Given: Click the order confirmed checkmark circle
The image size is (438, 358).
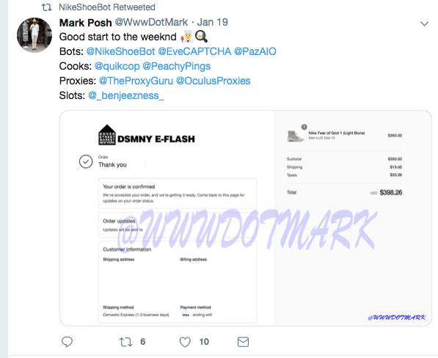Looking at the screenshot, I should coord(86,161).
